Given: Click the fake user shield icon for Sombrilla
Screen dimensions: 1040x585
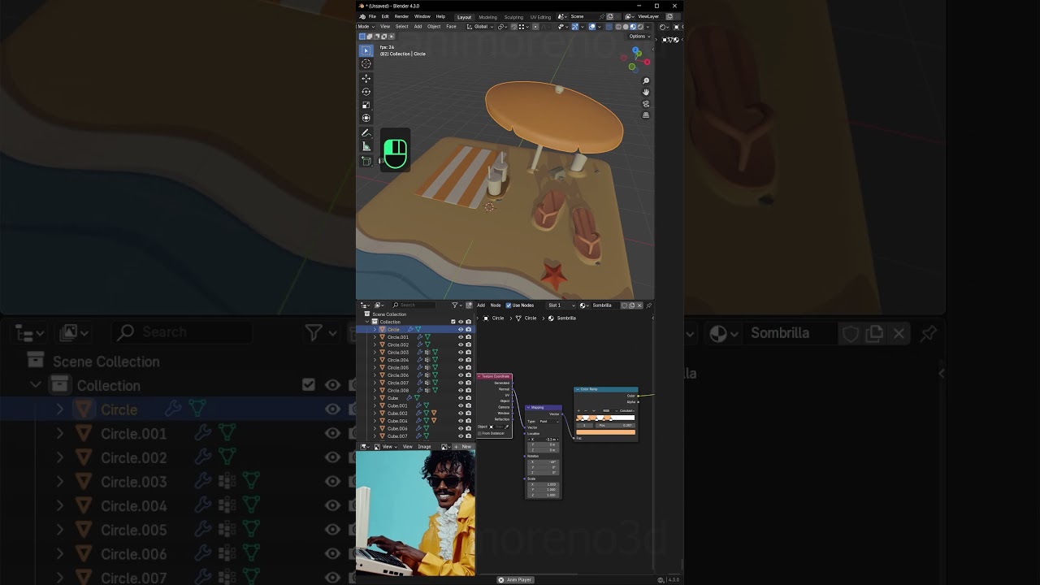Looking at the screenshot, I should [x=624, y=305].
